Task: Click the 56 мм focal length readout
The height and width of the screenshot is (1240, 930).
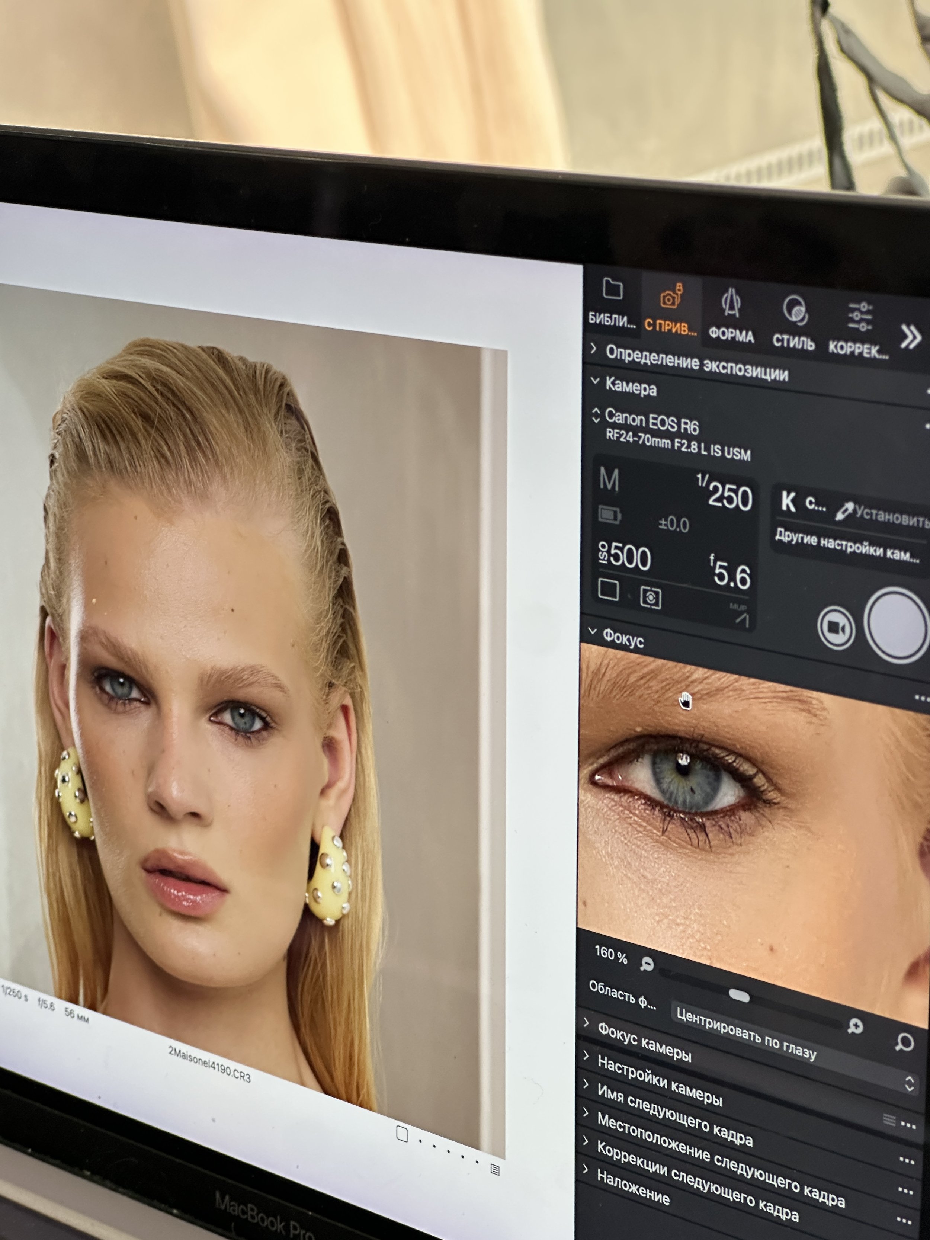Action: pos(77,1015)
